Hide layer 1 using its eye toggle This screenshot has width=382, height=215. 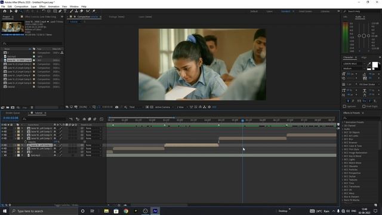click(x=2, y=128)
